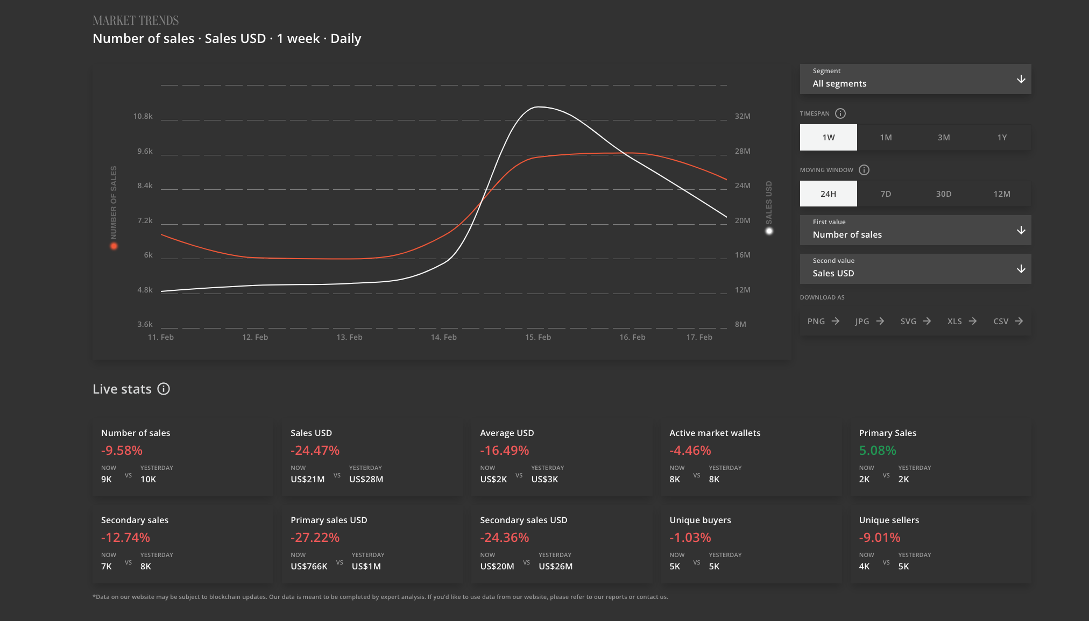Open the Second value Sales USD dropdown
1089x621 pixels.
915,269
